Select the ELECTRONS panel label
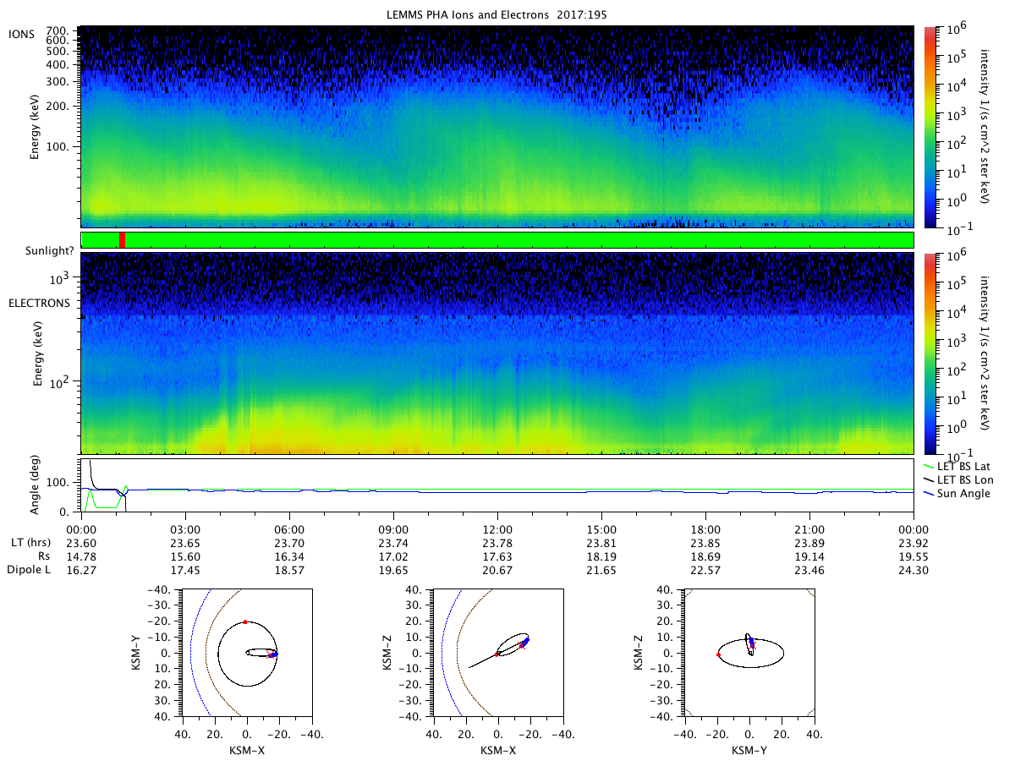Image resolution: width=1015 pixels, height=761 pixels. pyautogui.click(x=39, y=303)
